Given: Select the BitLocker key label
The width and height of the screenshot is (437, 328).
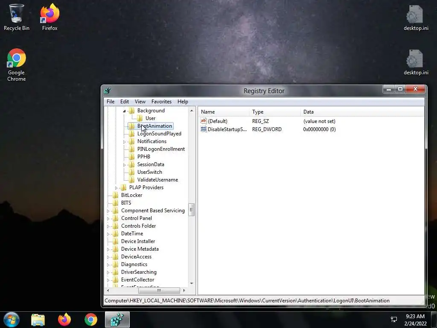Looking at the screenshot, I should [131, 195].
